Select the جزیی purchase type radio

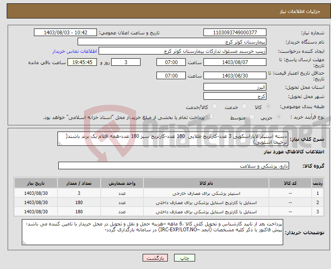[279, 117]
